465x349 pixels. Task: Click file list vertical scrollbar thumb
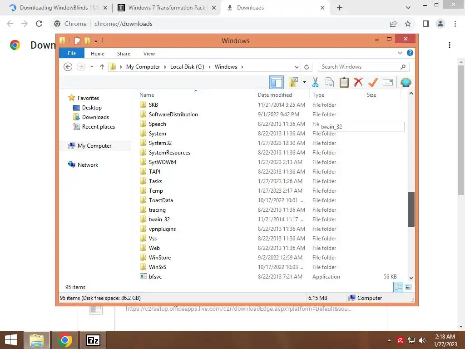[x=411, y=209]
